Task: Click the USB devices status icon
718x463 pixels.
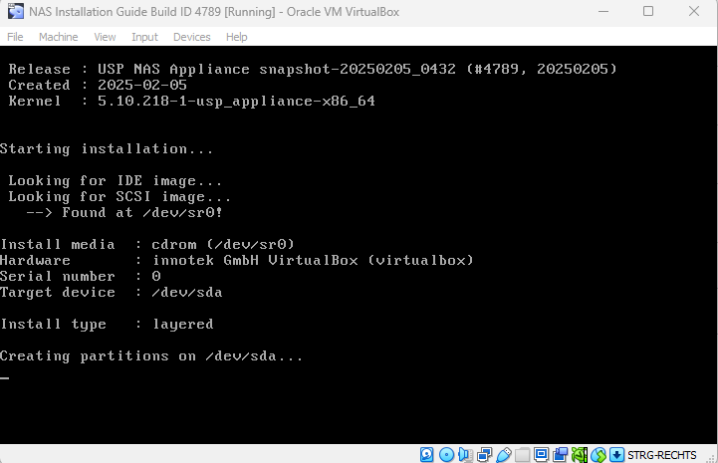Action: tap(503, 455)
